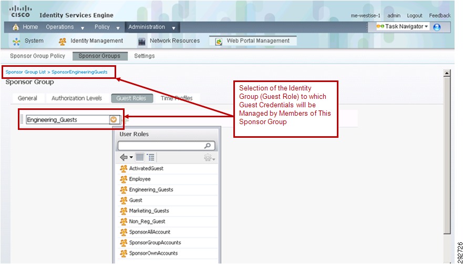Click the Logout link
This screenshot has width=463, height=264.
click(x=415, y=16)
